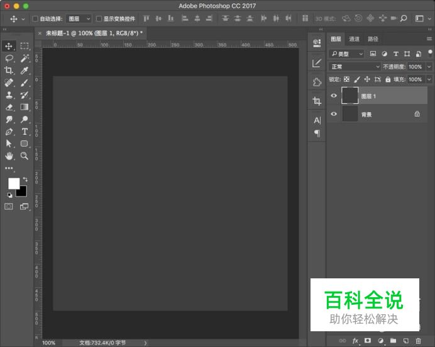Check the 显示变换控件 checkbox

[99, 19]
